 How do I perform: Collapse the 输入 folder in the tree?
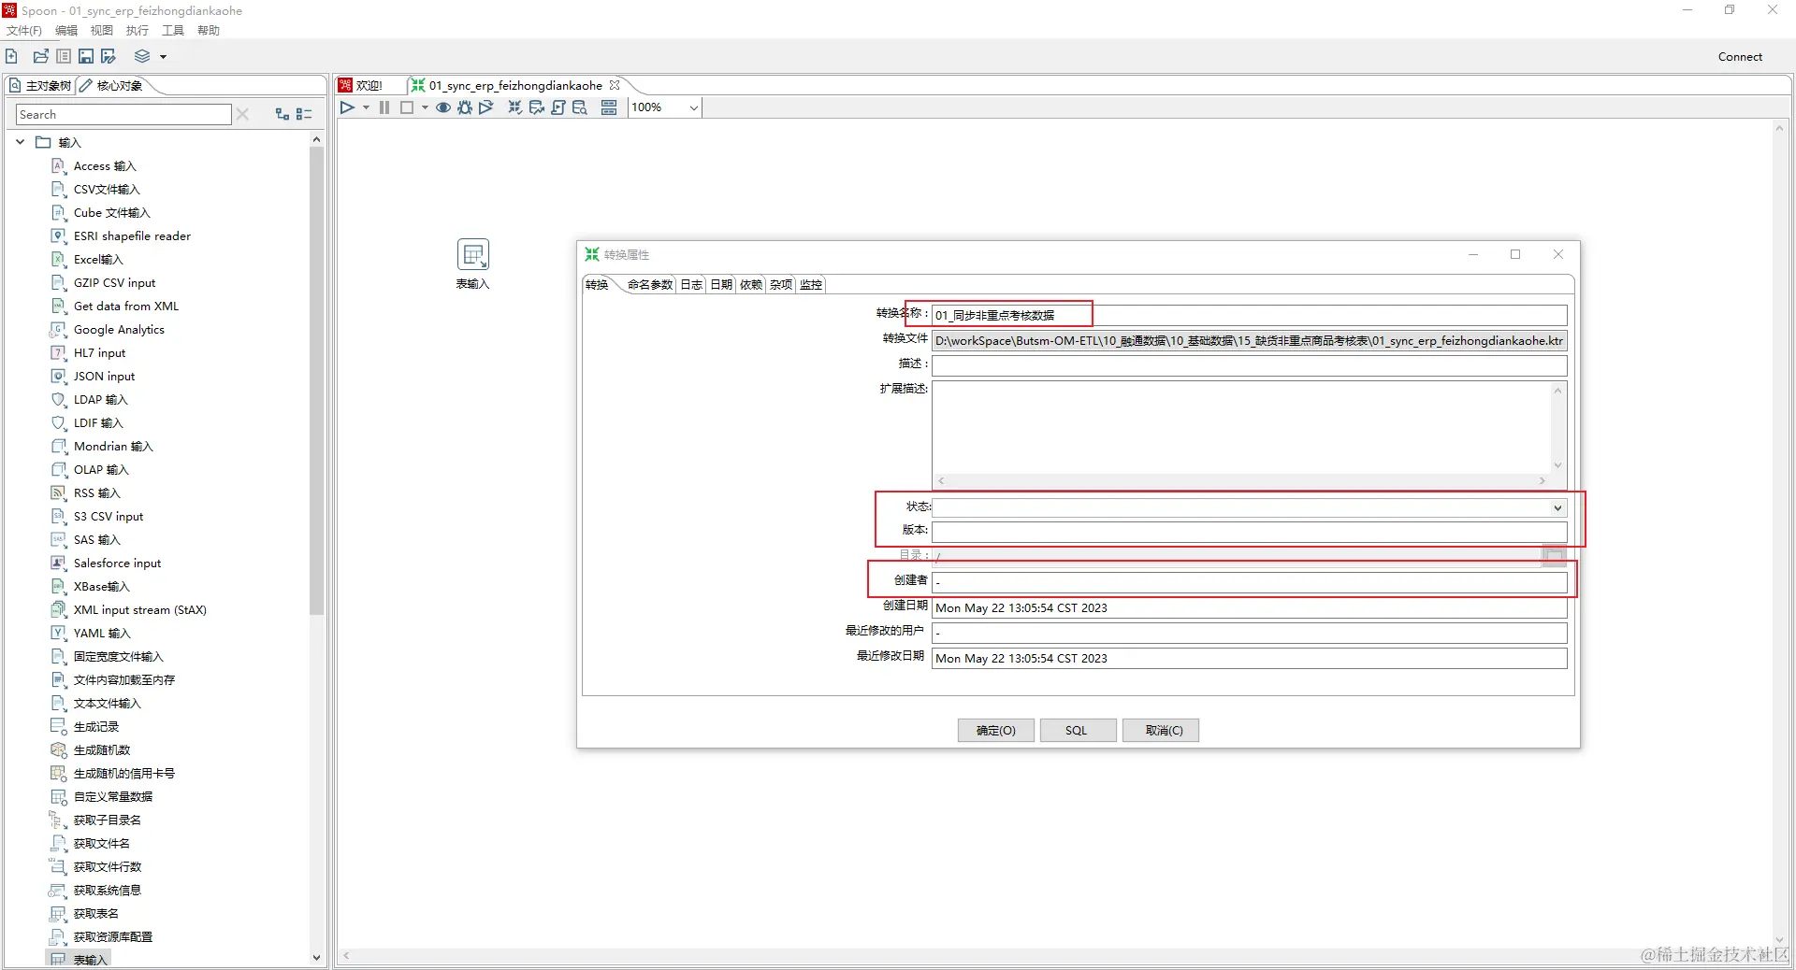(x=21, y=142)
